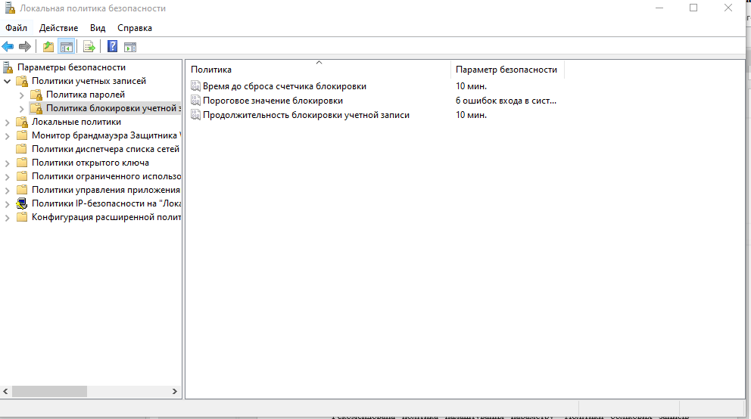Click the Up one level folder icon
The height and width of the screenshot is (419, 751).
(x=48, y=47)
